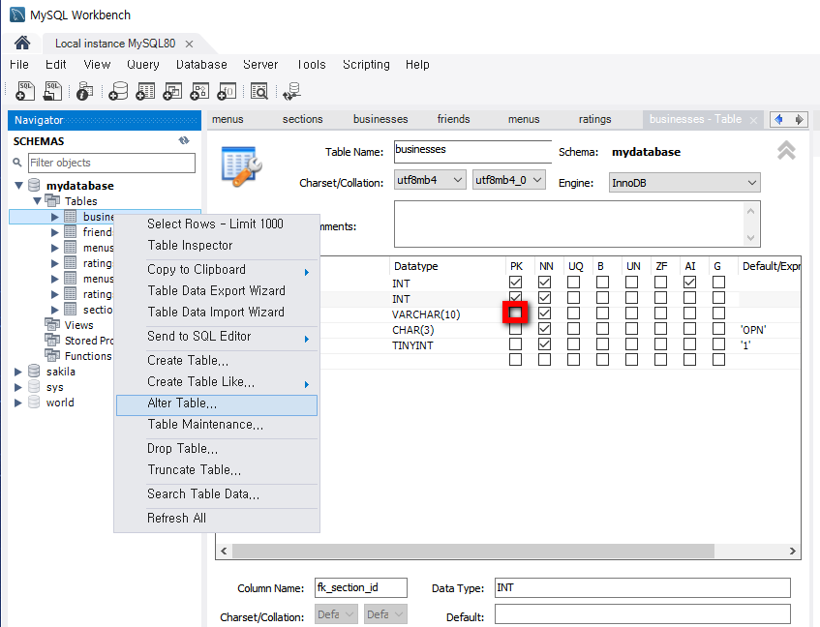Go to the Home screen icon
Screen dimensions: 820x627
point(22,43)
